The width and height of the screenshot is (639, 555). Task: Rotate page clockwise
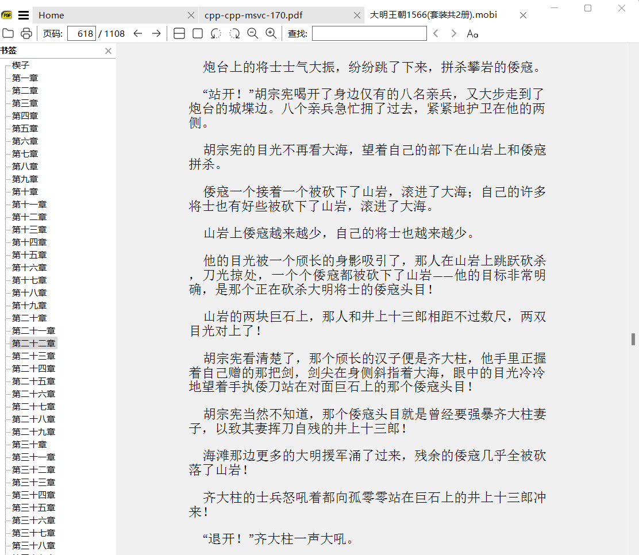[x=234, y=33]
